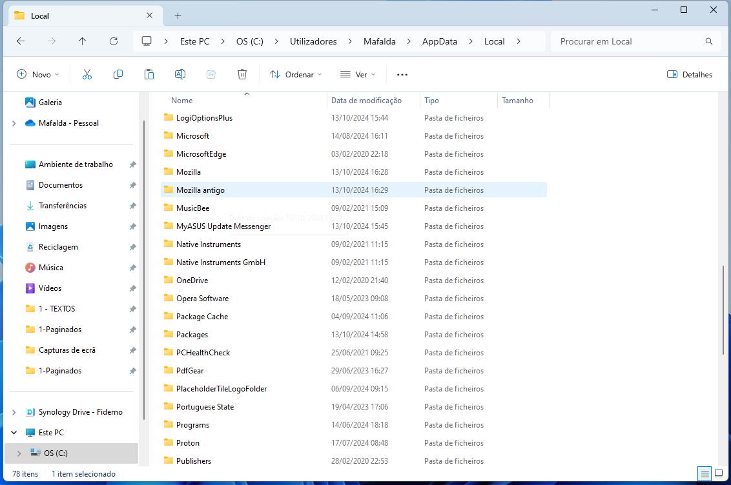
Task: Select the PlaceholderTileLogoFolder folder
Action: tap(354, 389)
